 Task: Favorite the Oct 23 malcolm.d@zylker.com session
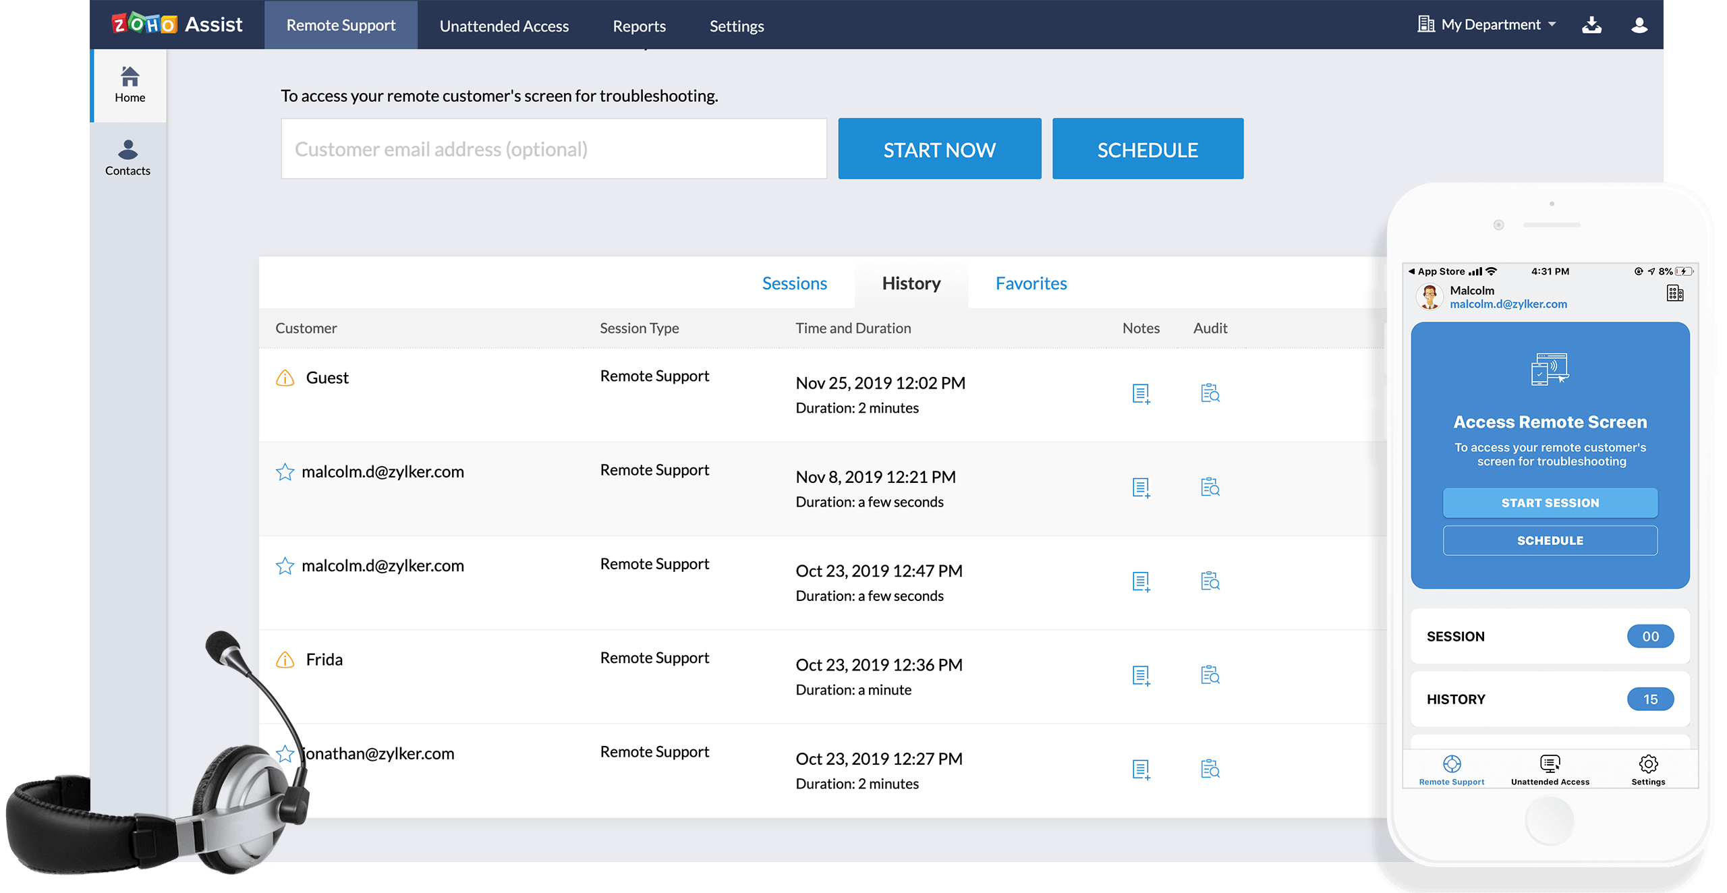tap(285, 565)
